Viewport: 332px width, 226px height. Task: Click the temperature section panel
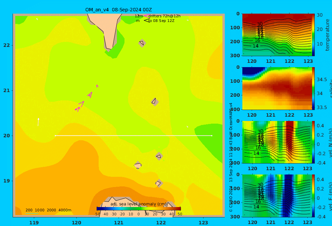tap(277, 35)
